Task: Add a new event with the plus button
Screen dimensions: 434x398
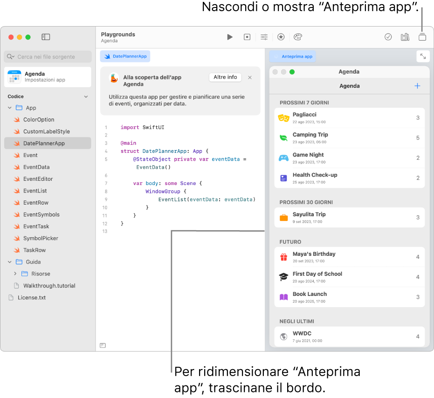Action: point(417,86)
